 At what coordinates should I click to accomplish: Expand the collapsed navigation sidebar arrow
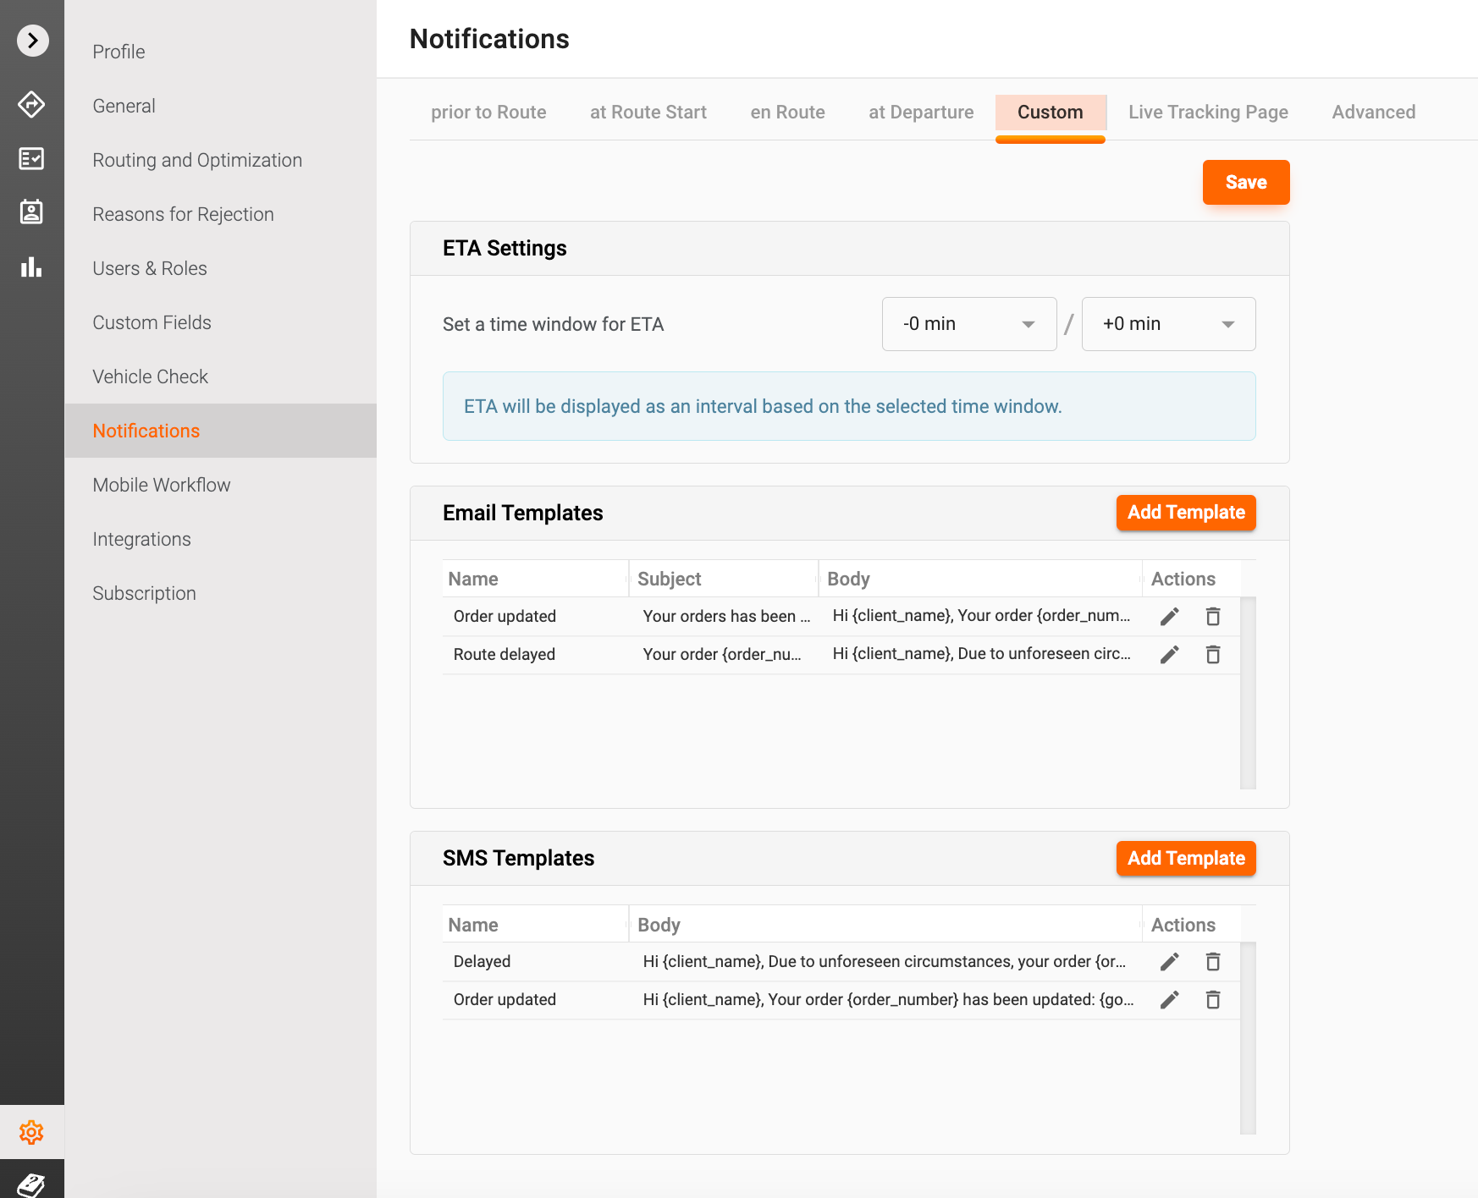tap(32, 41)
